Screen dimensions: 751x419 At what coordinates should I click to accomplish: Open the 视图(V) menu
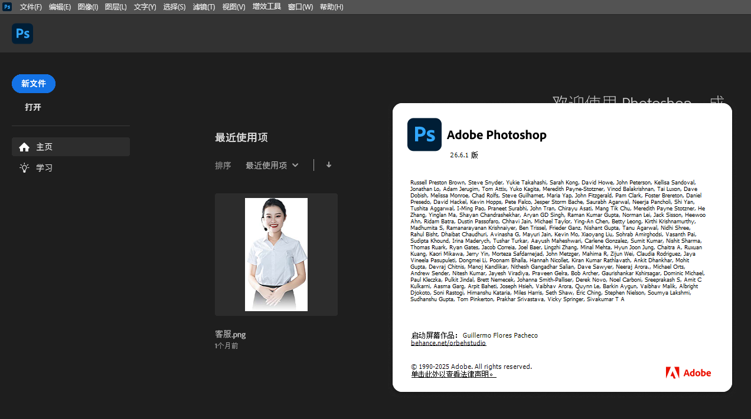(x=234, y=7)
